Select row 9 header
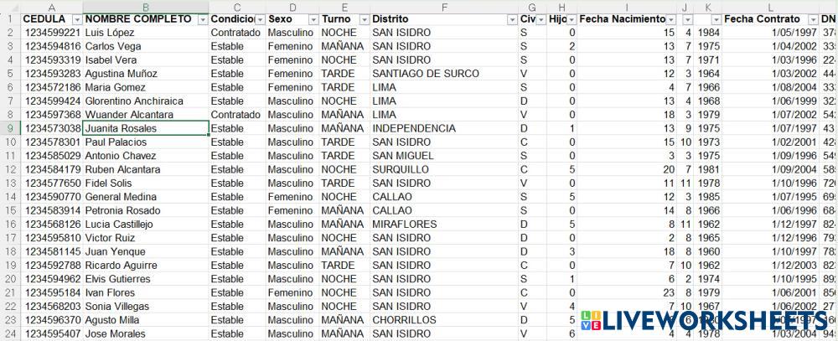The width and height of the screenshot is (838, 341). click(x=10, y=128)
